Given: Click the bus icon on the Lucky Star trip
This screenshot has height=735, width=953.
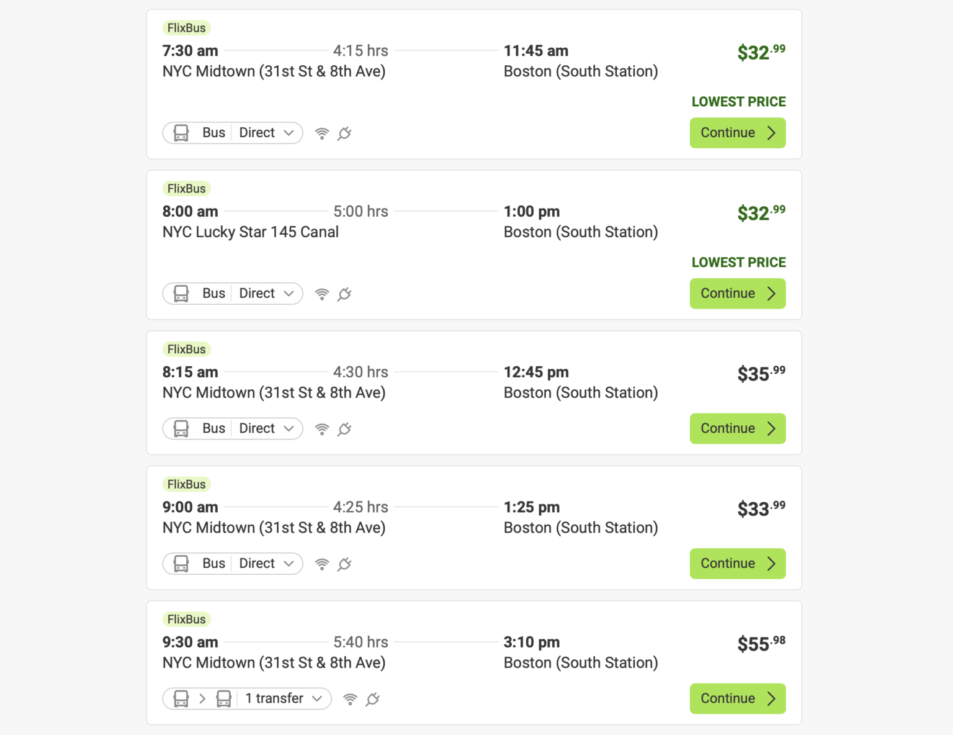Looking at the screenshot, I should (x=181, y=293).
